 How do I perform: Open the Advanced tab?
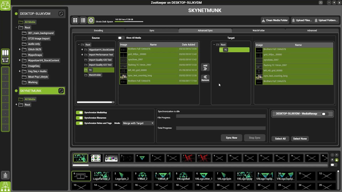312,31
